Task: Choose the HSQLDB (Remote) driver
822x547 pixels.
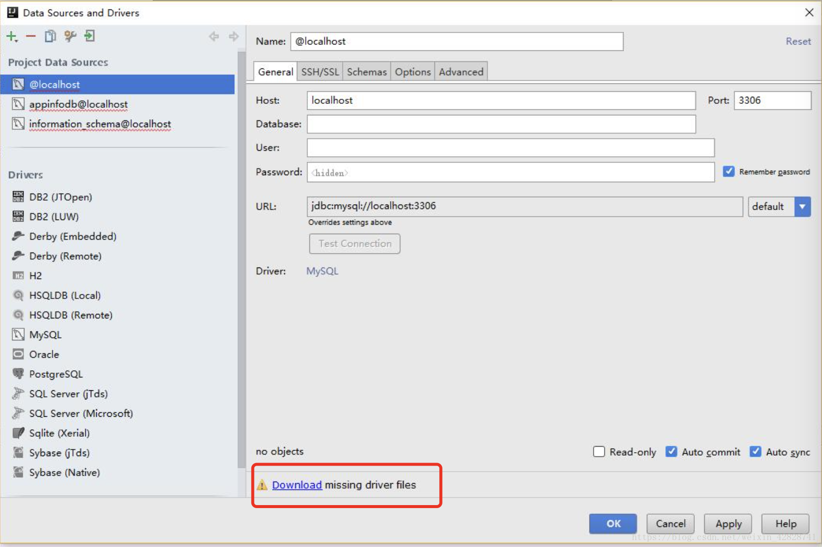Action: click(71, 315)
